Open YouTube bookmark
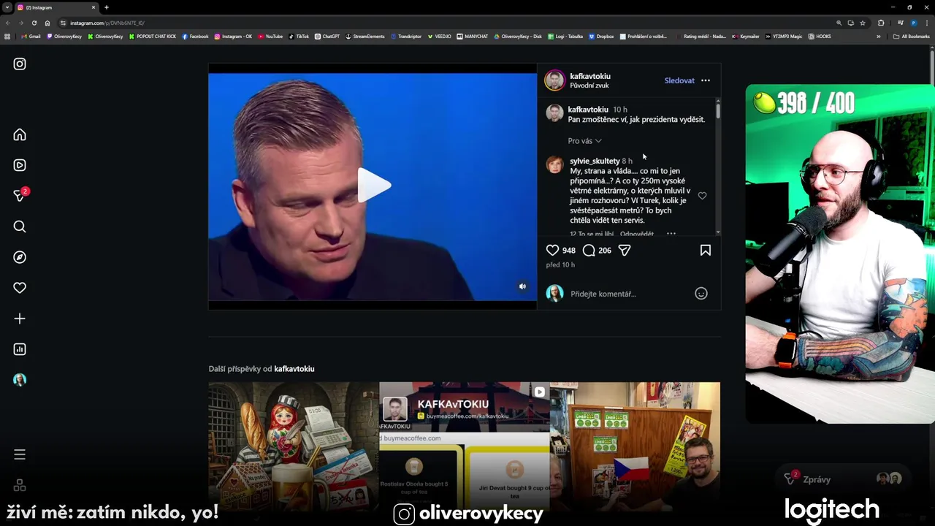The width and height of the screenshot is (935, 526). tap(270, 37)
